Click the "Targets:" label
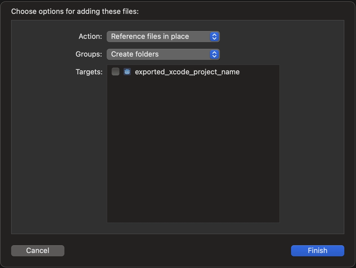 tap(89, 72)
